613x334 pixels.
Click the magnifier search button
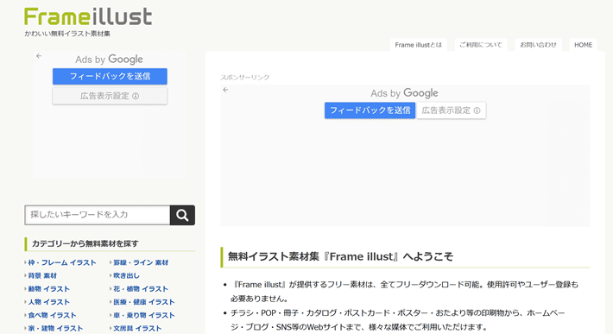[x=182, y=215]
